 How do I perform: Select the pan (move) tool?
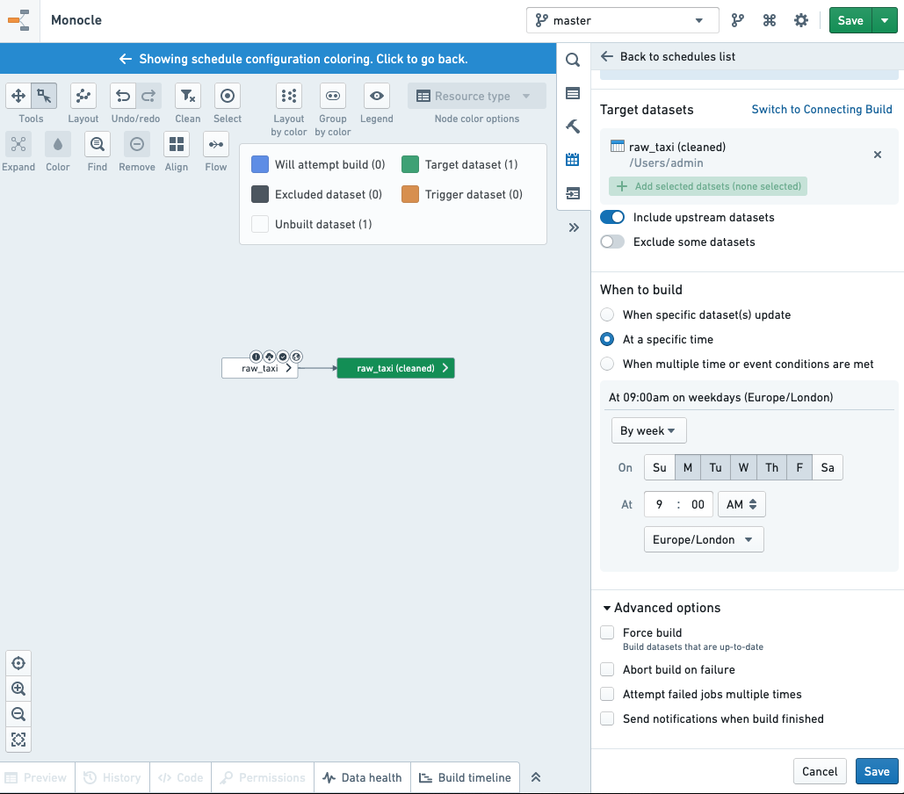18,96
